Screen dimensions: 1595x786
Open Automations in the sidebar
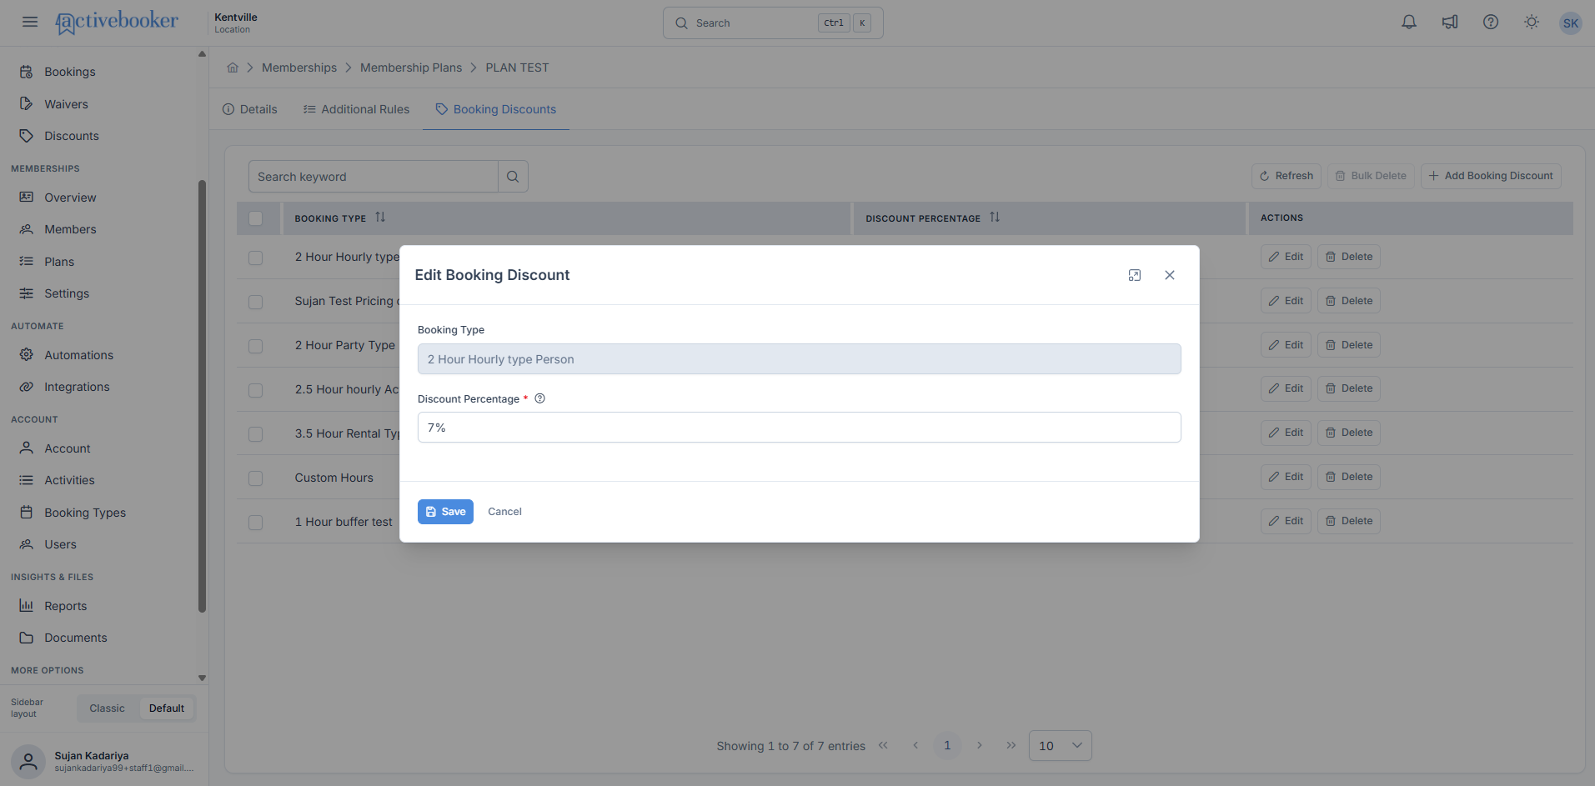pyautogui.click(x=78, y=355)
